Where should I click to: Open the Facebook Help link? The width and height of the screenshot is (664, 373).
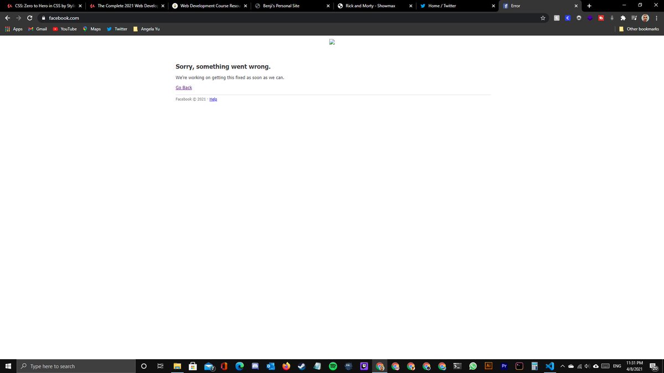[x=213, y=99]
